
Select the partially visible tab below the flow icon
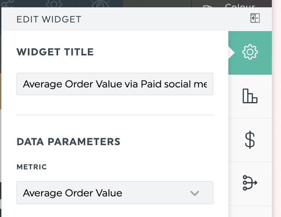250,212
